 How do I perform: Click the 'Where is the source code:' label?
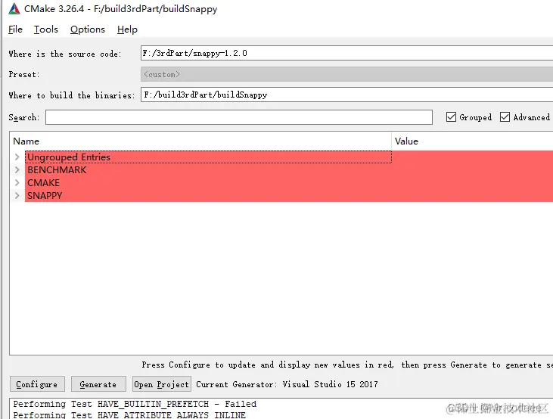(65, 54)
